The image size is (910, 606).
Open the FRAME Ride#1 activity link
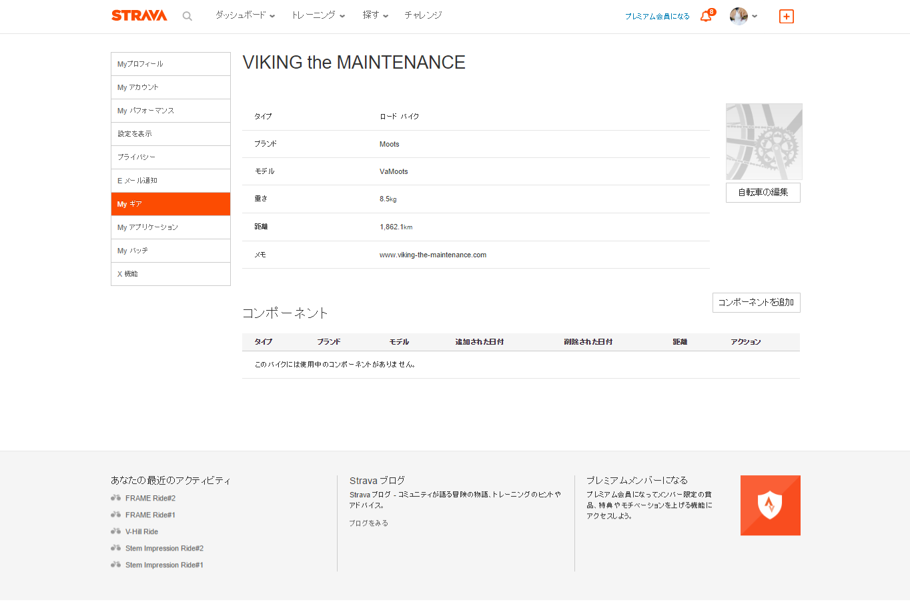click(150, 515)
